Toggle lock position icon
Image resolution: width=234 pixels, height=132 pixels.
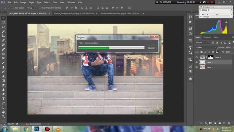point(209,52)
